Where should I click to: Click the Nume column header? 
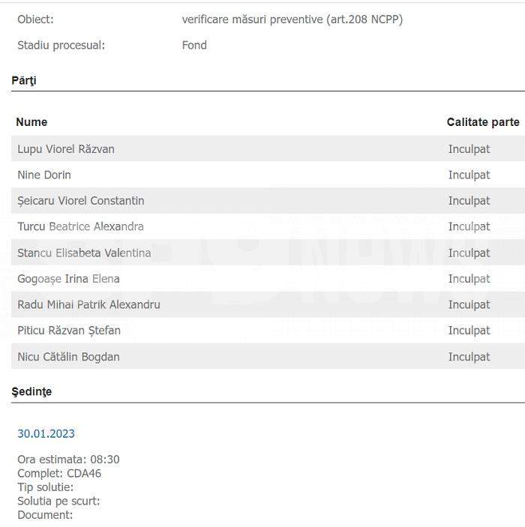(31, 122)
